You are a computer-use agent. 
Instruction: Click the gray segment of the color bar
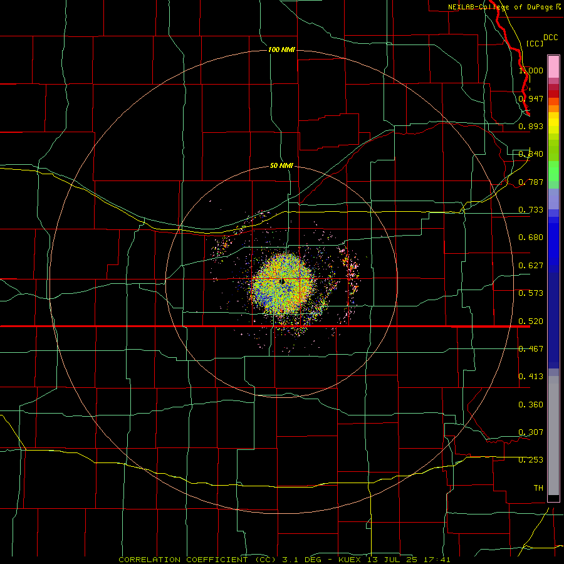(x=553, y=436)
